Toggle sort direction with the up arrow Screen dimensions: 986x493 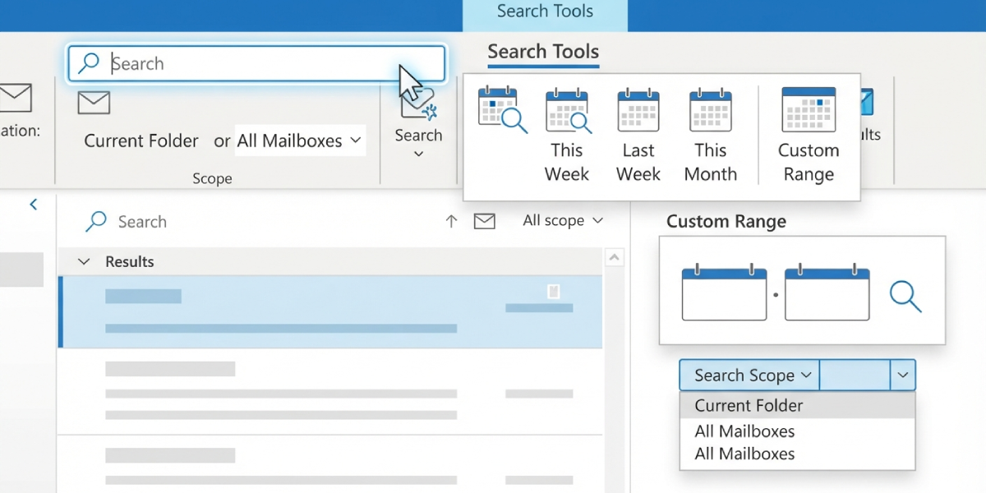pyautogui.click(x=451, y=221)
